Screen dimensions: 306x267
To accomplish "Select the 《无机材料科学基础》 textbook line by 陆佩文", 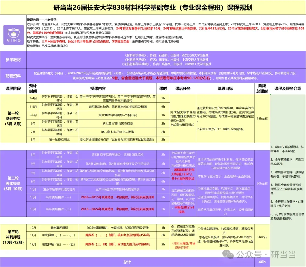I will [166, 64].
